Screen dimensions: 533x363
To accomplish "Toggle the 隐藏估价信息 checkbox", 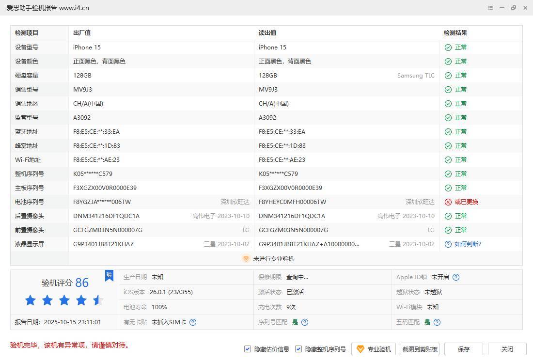I will [248, 349].
